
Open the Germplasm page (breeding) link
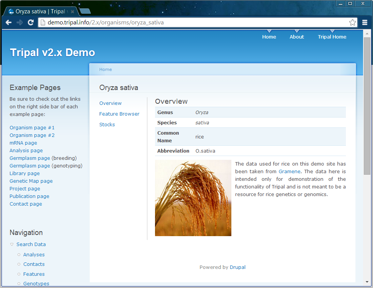[x=30, y=158]
